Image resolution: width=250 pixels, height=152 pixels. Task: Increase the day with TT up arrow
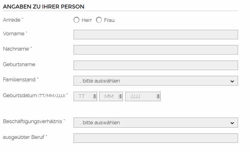tap(95, 95)
